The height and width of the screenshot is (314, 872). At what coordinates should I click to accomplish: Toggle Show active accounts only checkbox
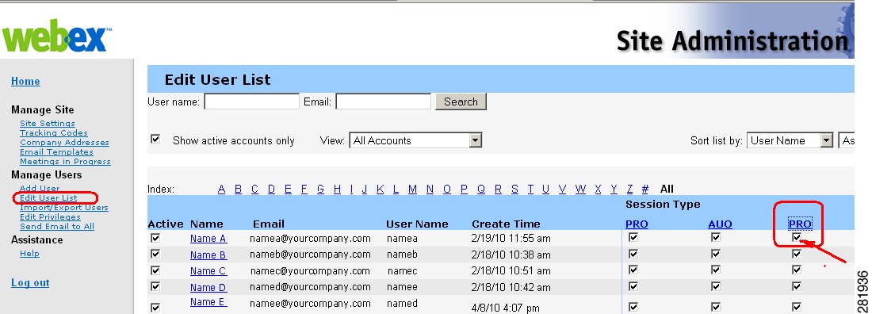(155, 140)
